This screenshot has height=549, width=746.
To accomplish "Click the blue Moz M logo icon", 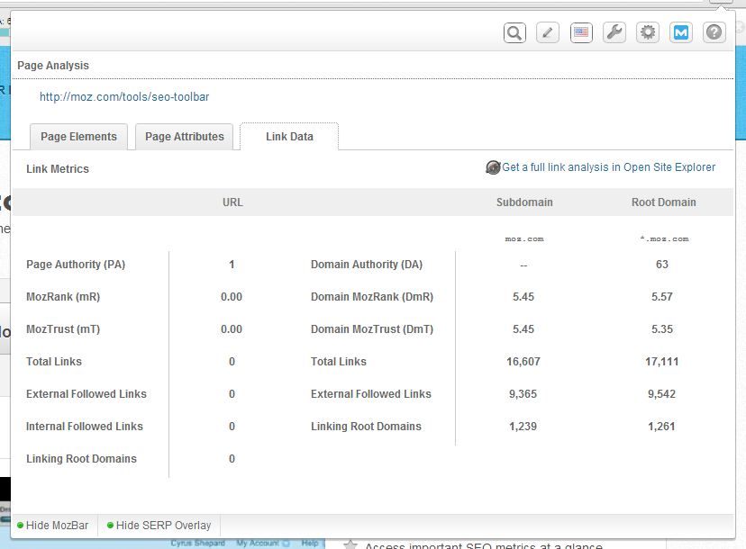I will coord(681,32).
